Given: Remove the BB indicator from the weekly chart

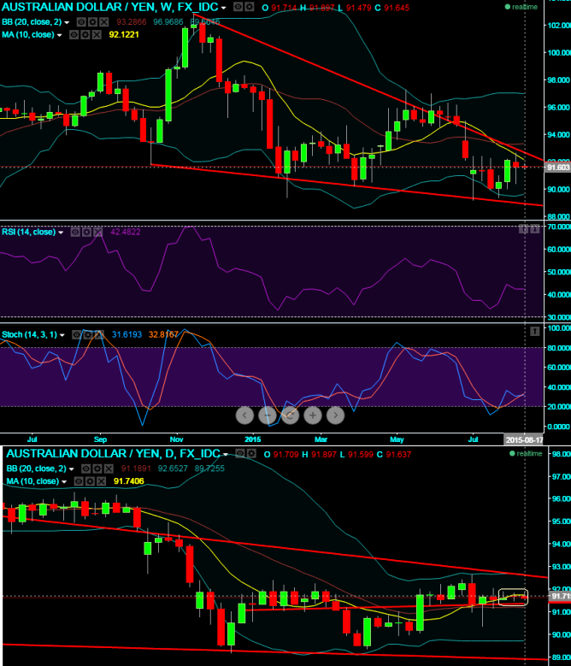Looking at the screenshot, I should click(104, 22).
